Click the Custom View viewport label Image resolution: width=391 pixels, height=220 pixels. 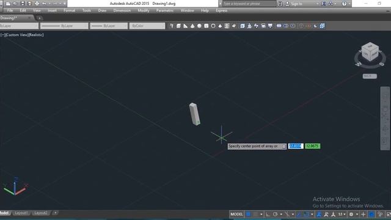tap(16, 35)
